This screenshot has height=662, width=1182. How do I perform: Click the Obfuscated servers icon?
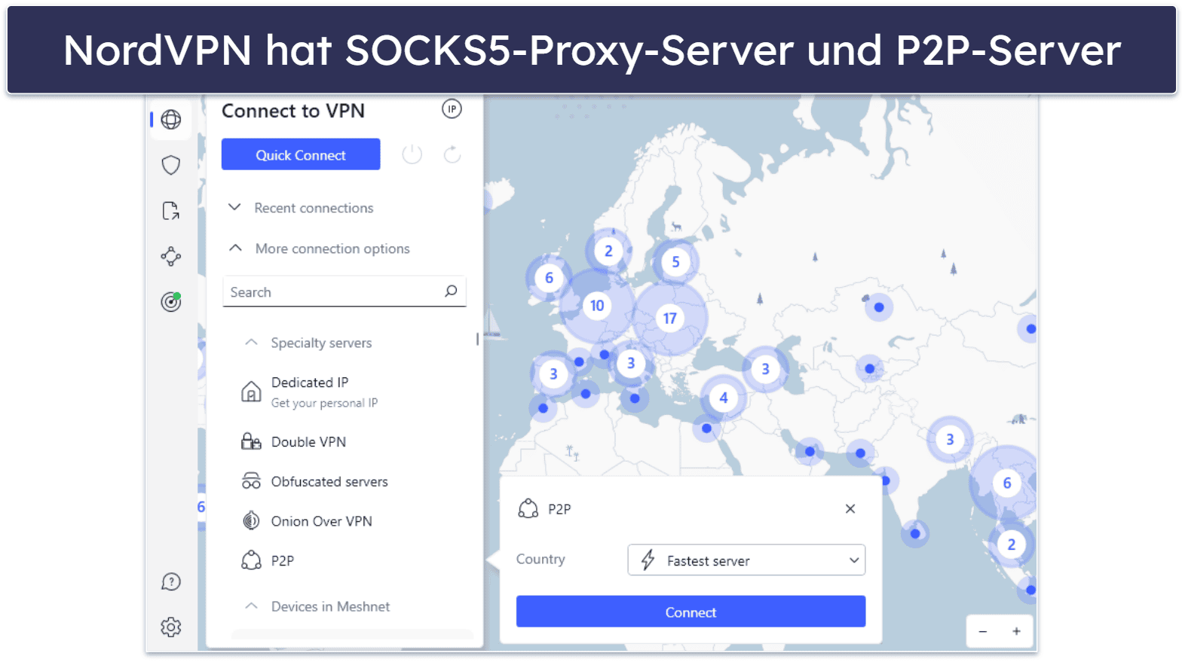(x=251, y=481)
